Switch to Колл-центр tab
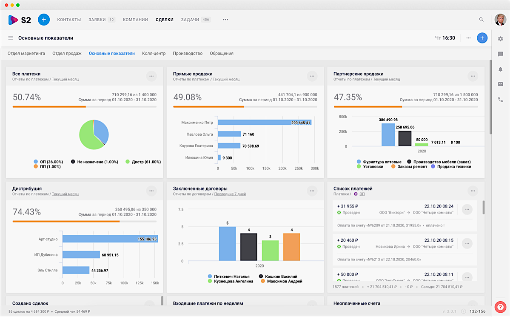Image resolution: width=510 pixels, height=317 pixels. (x=154, y=53)
